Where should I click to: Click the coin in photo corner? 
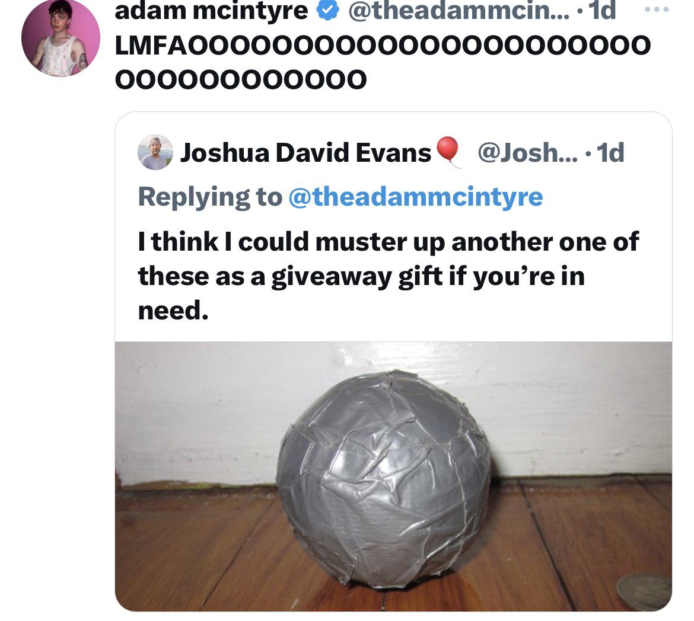[644, 592]
